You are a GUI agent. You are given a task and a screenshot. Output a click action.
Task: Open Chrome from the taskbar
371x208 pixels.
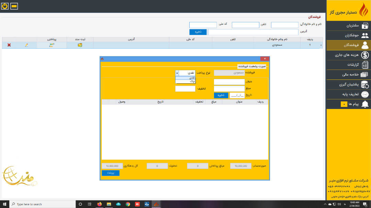128,204
